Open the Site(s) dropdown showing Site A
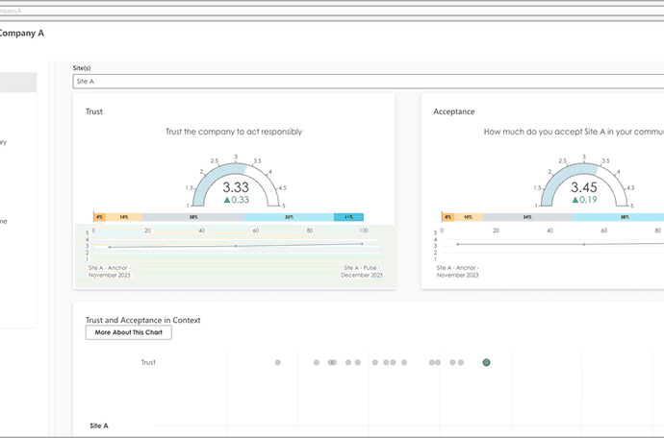This screenshot has height=438, width=664. coord(366,82)
